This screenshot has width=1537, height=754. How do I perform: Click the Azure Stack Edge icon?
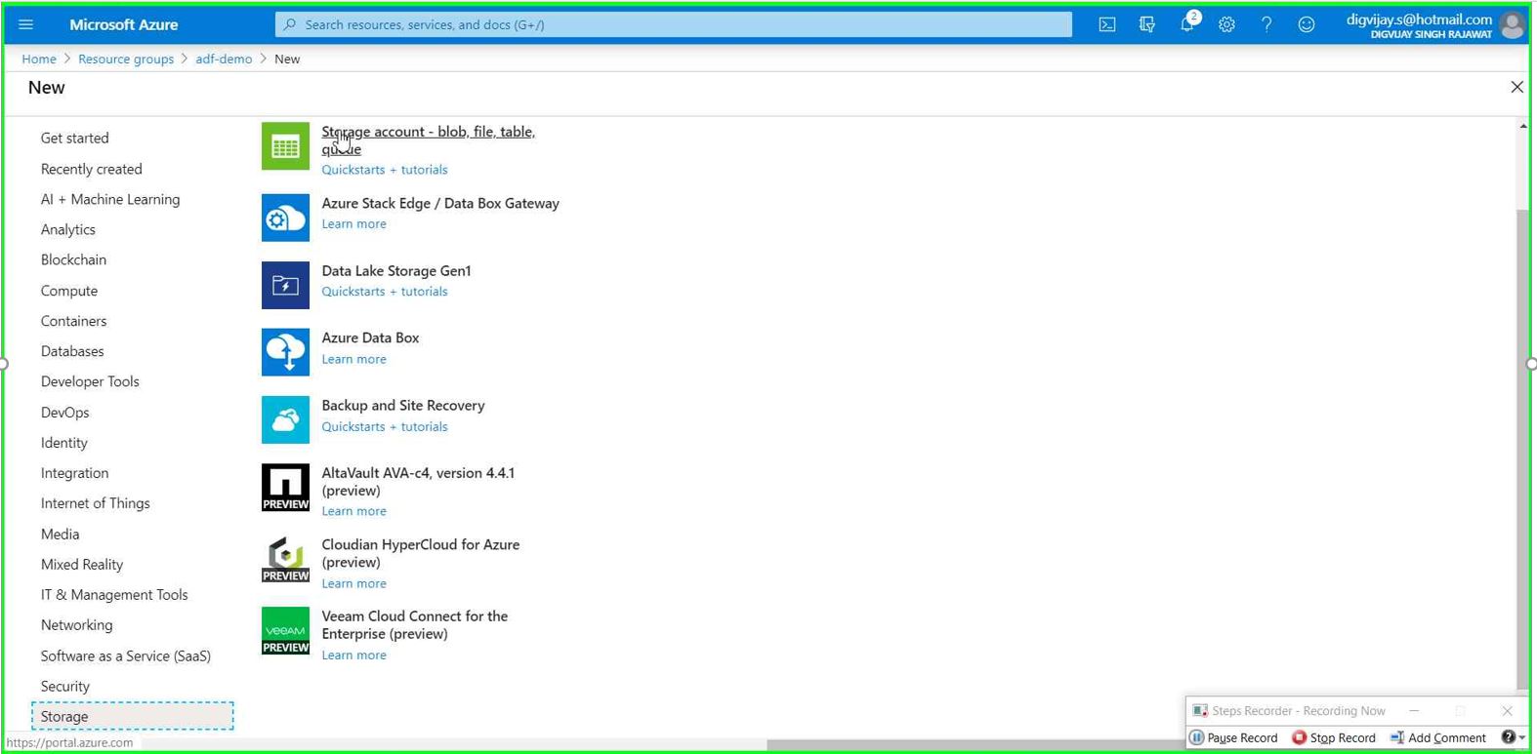coord(285,218)
